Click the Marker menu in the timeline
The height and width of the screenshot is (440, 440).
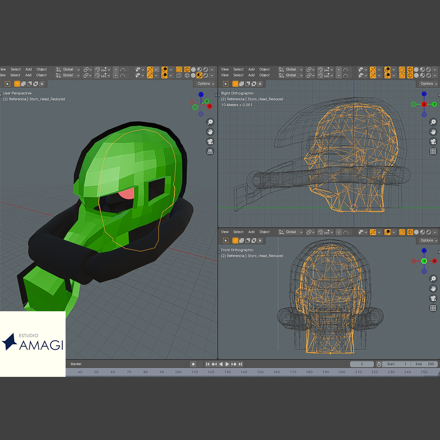pyautogui.click(x=76, y=364)
